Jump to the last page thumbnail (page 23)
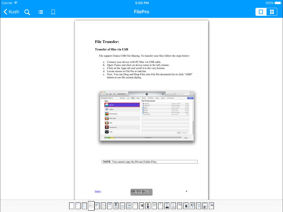 tap(211, 206)
